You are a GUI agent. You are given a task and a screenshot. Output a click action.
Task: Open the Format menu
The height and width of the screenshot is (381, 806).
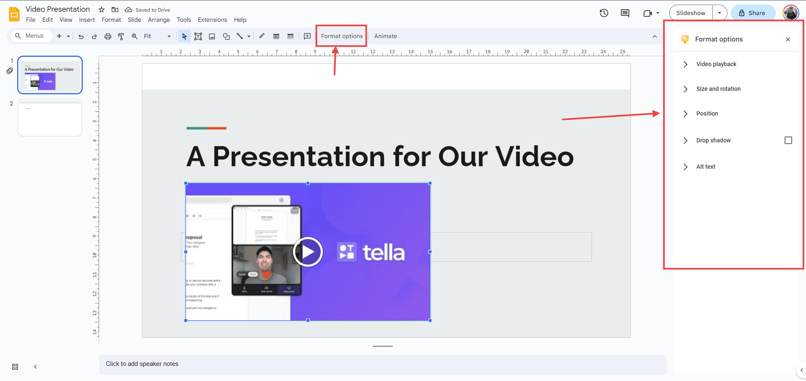point(111,20)
